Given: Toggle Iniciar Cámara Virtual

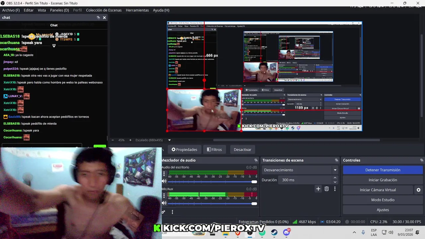Looking at the screenshot, I should [378, 190].
